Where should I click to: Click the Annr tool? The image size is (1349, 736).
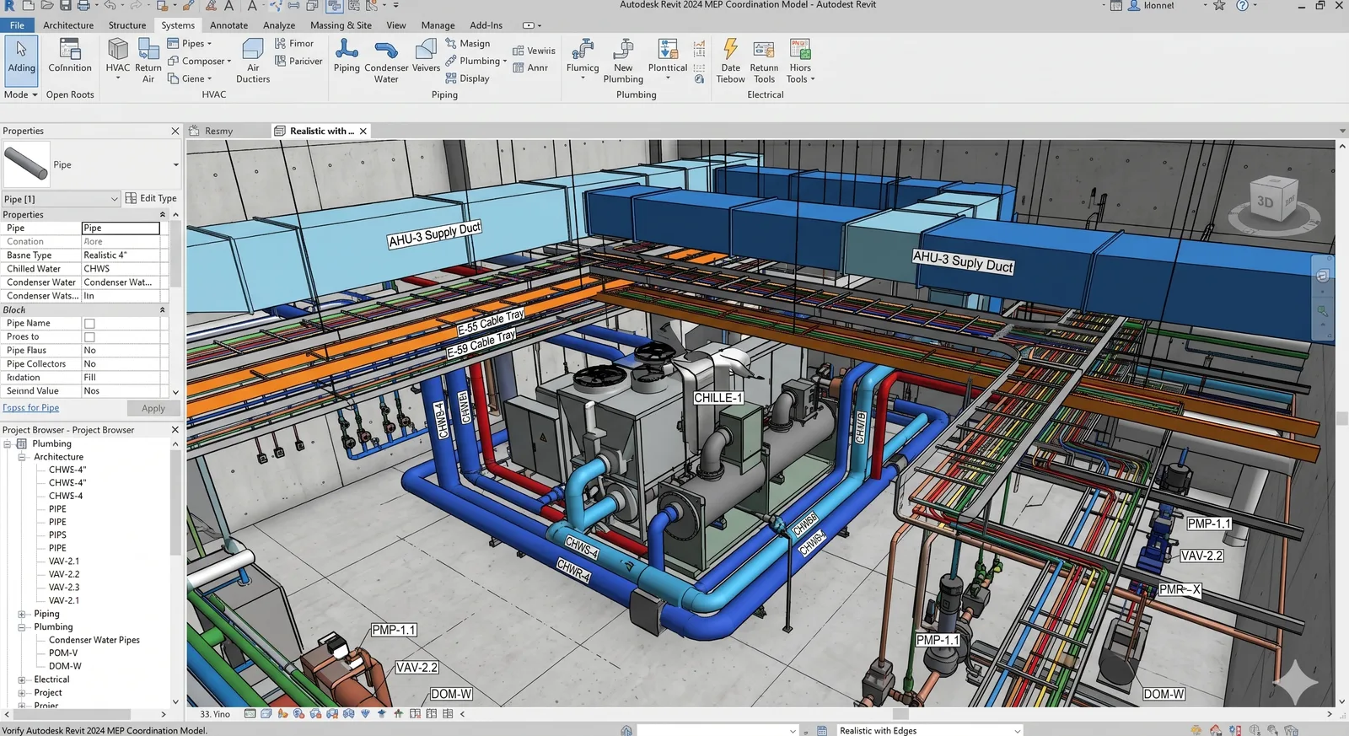click(x=530, y=67)
